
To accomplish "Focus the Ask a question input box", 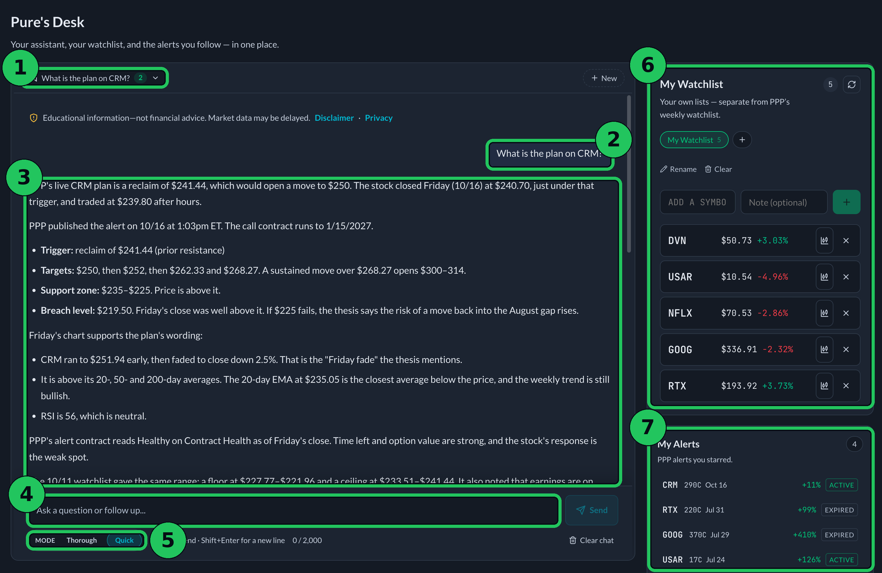I will pyautogui.click(x=293, y=510).
